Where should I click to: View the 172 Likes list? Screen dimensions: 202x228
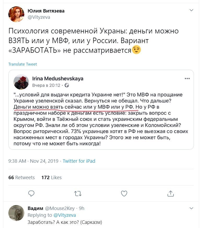(x=51, y=177)
